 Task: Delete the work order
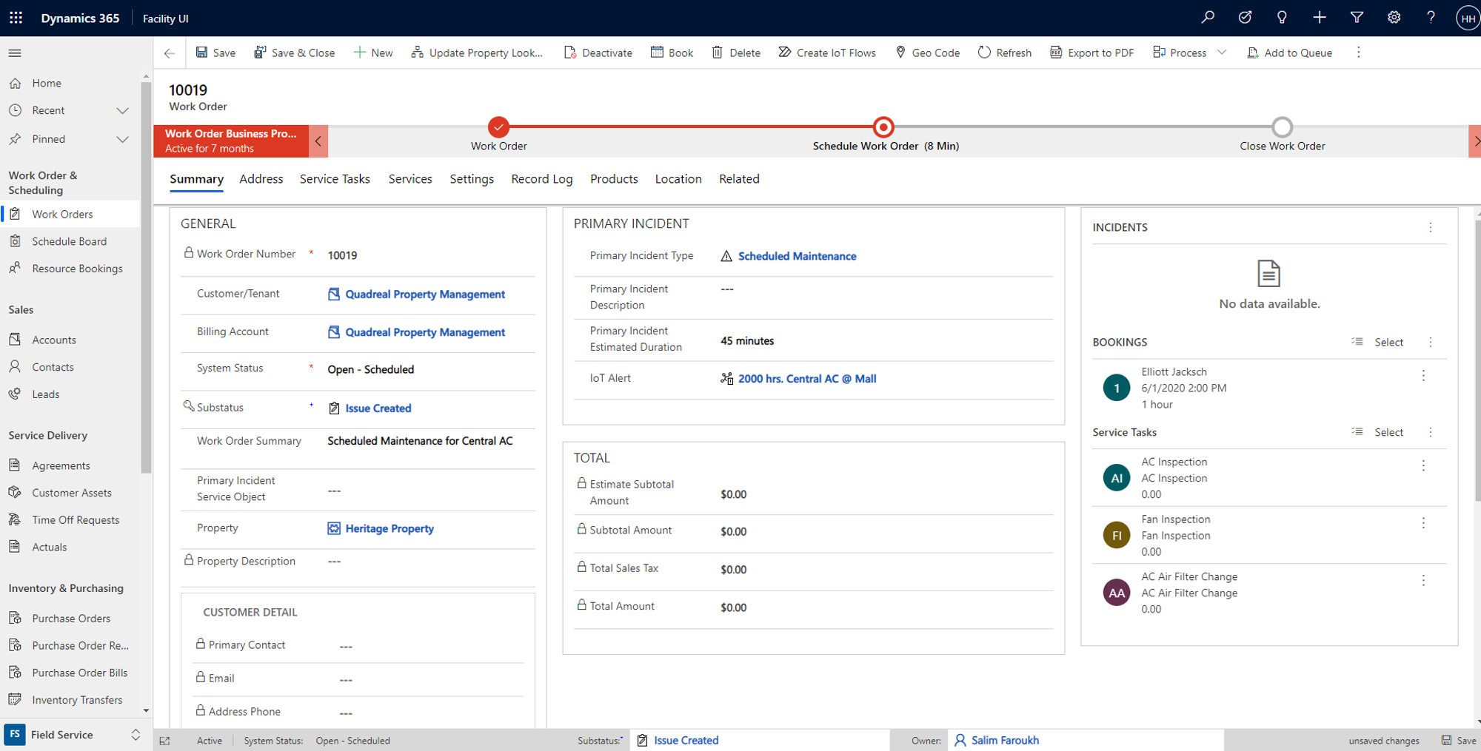tap(736, 53)
